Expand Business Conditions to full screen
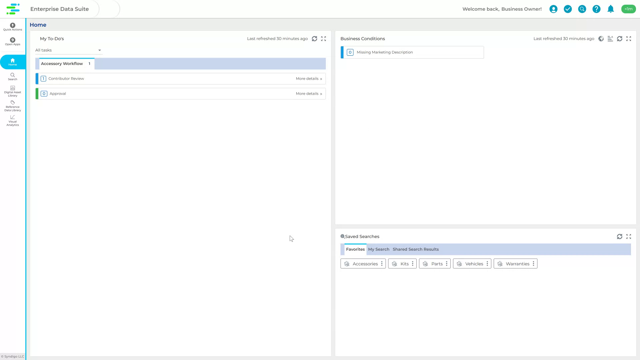This screenshot has width=640, height=360. coord(629,39)
